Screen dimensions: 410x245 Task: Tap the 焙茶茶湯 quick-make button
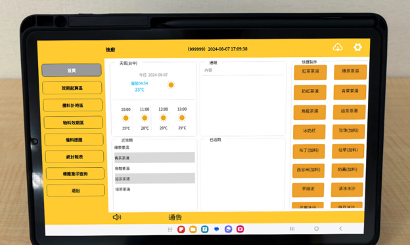[349, 112]
